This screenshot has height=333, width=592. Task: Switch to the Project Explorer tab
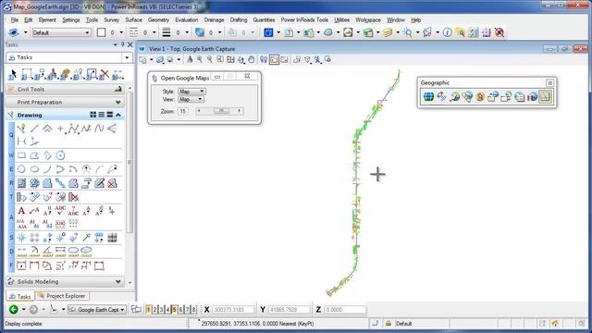pos(62,296)
